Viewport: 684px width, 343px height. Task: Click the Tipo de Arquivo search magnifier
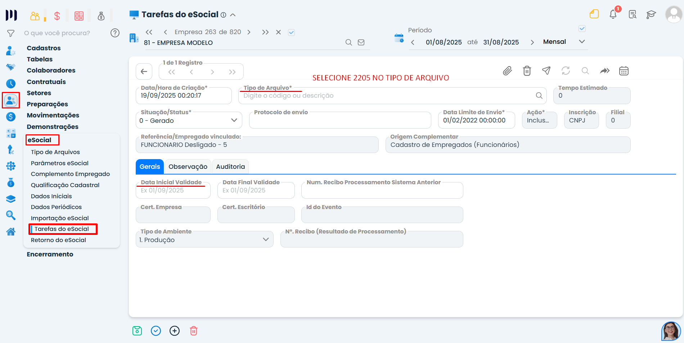[x=539, y=96]
